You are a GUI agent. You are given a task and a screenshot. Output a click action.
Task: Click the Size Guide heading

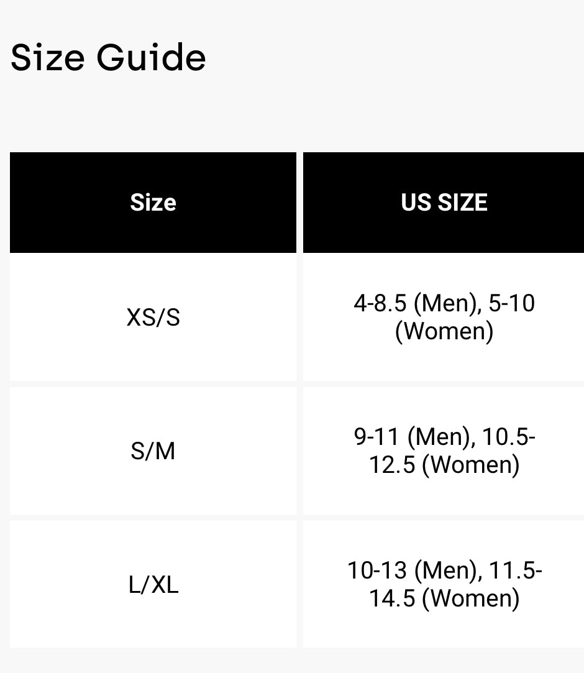click(108, 58)
